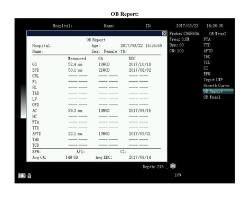Image resolution: width=251 pixels, height=201 pixels.
Task: Click AC gestational age 14W5D
Action: pyautogui.click(x=104, y=111)
